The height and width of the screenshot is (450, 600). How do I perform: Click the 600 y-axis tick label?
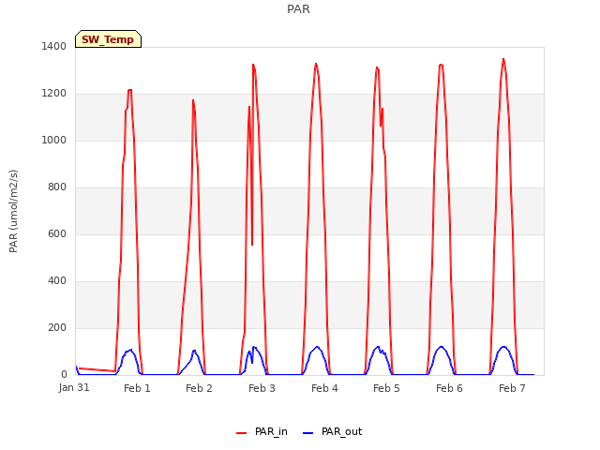coord(57,233)
